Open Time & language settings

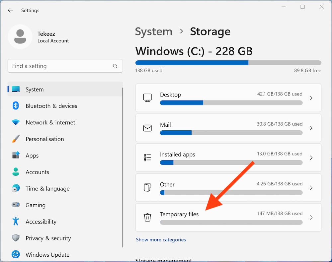65,188
